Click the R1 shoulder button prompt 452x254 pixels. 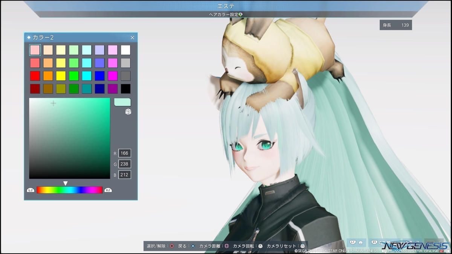(375, 242)
